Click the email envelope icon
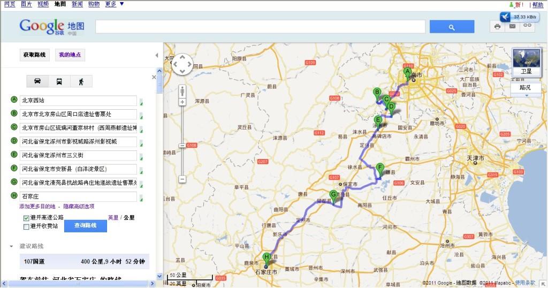 click(x=512, y=26)
